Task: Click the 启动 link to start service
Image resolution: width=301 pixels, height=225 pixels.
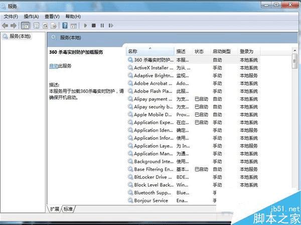Action: 54,66
